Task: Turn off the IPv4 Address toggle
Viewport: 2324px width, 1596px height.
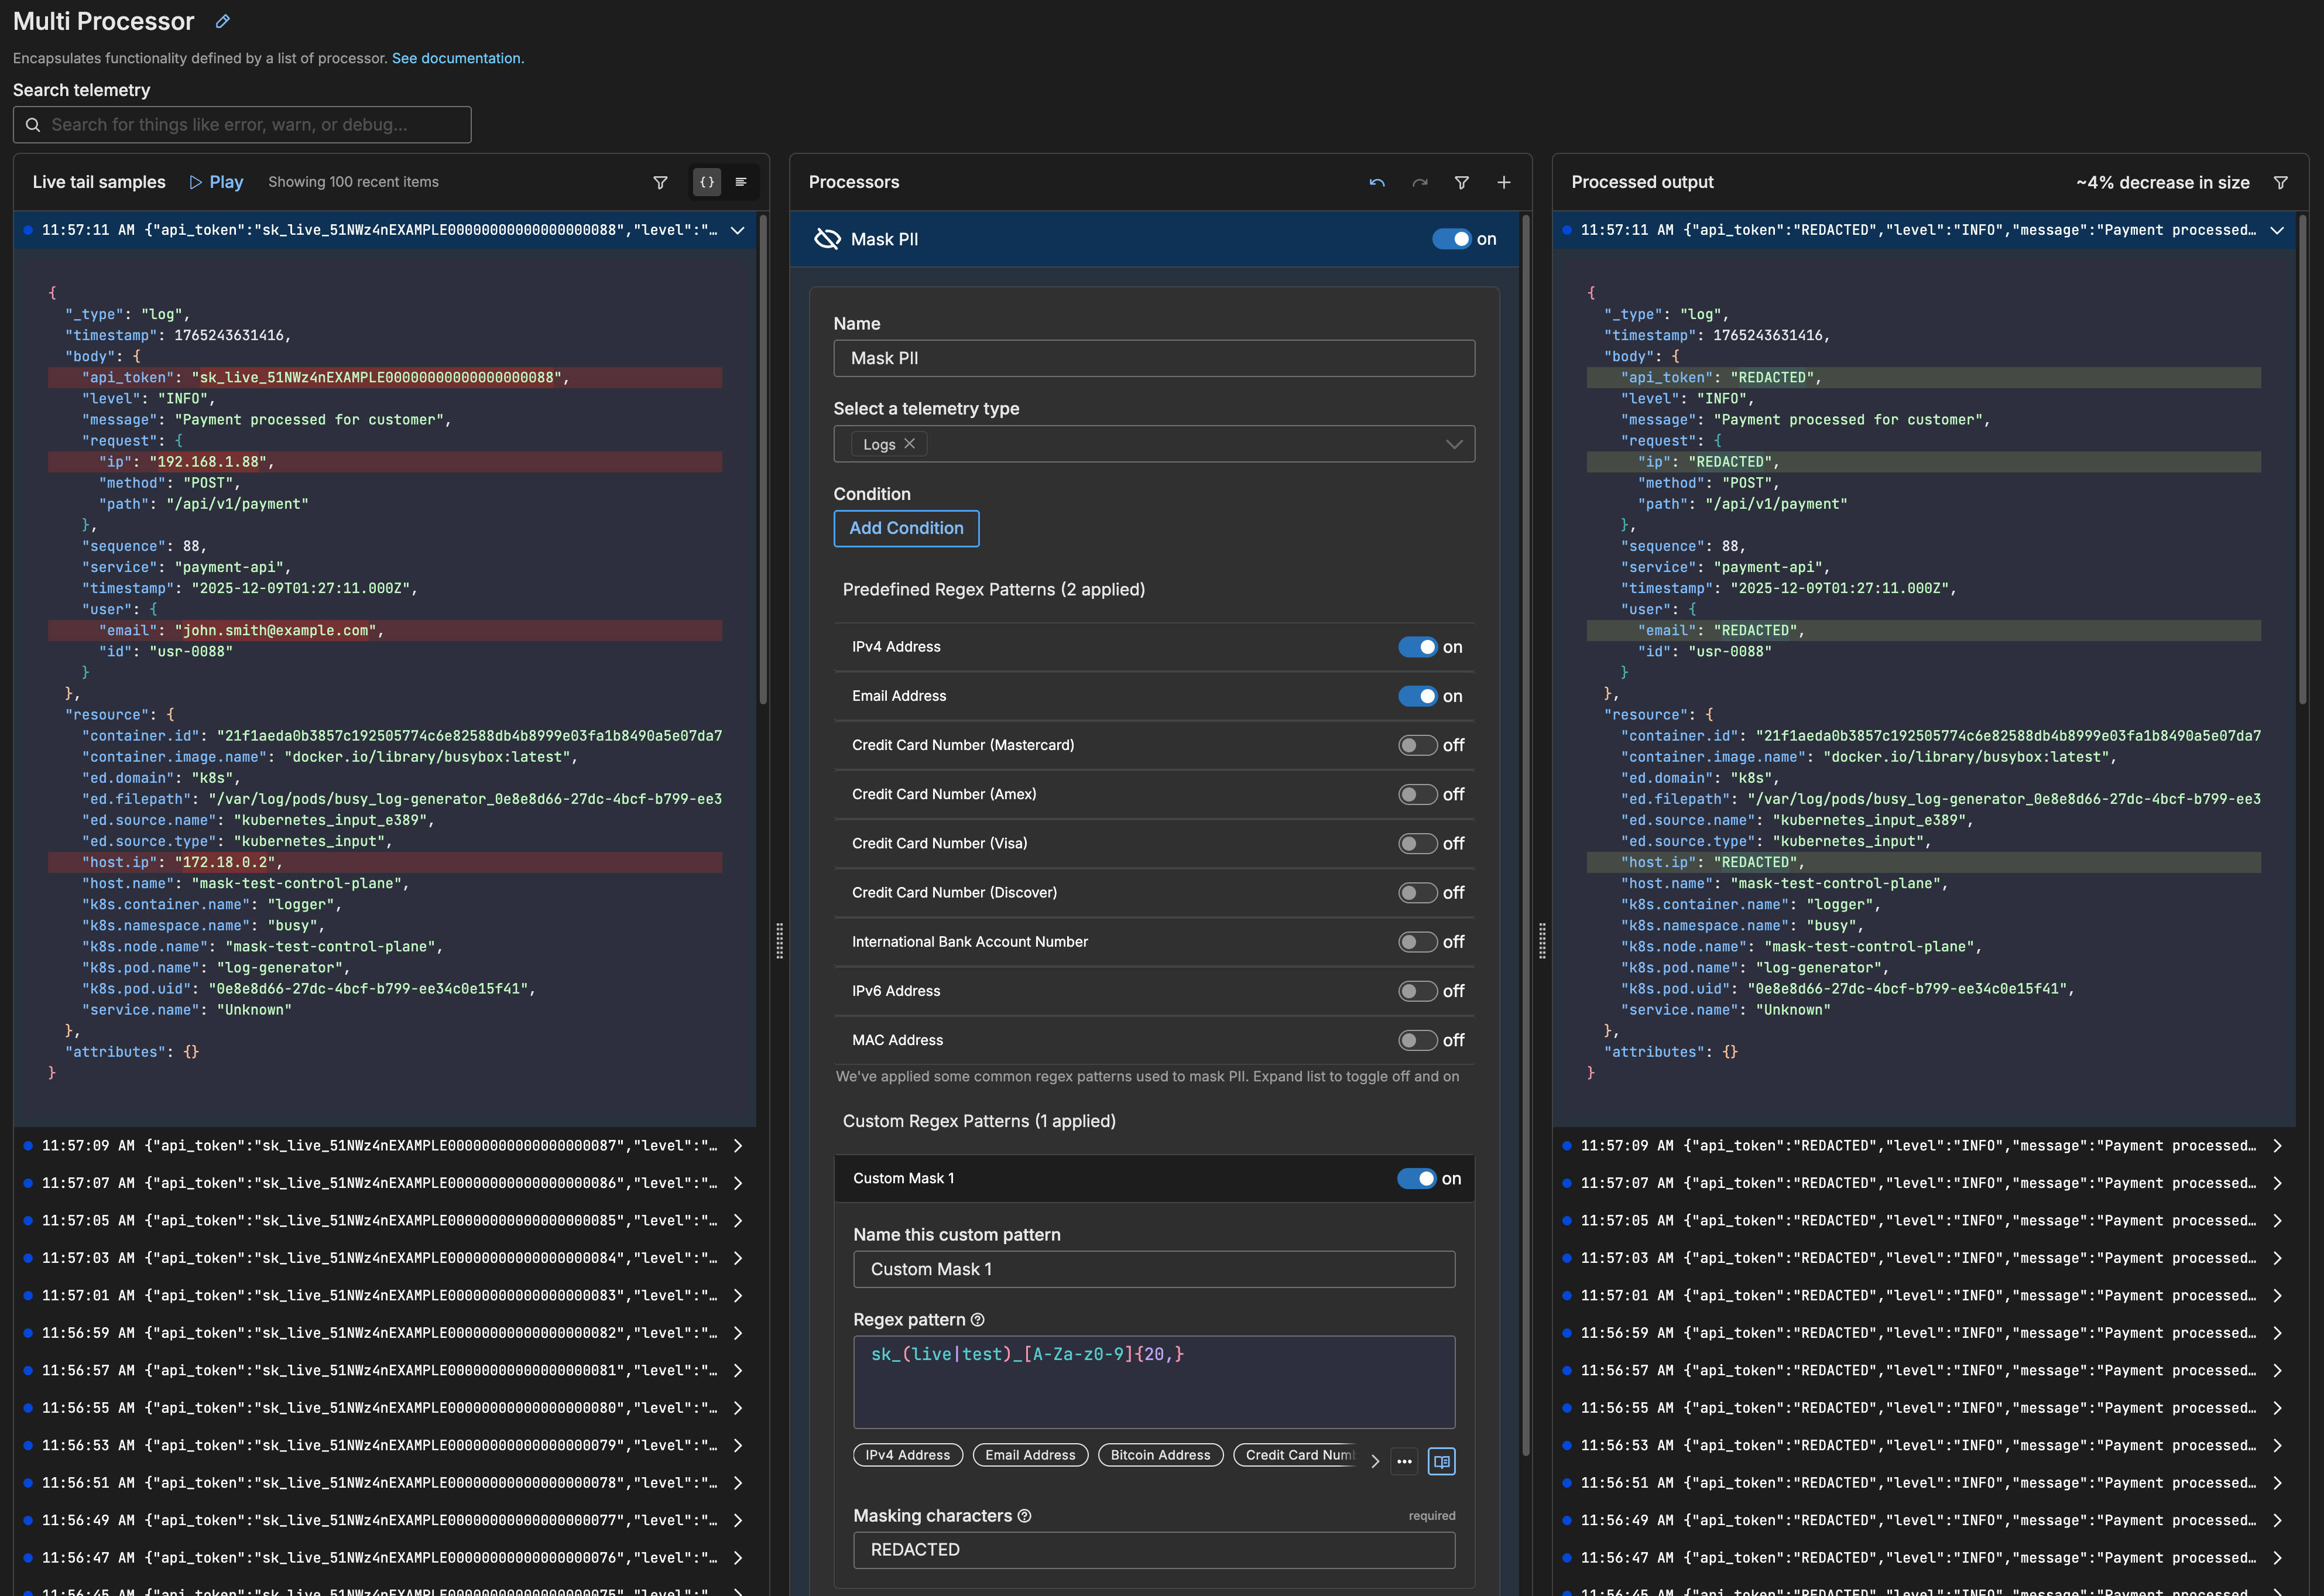Action: pos(1417,647)
